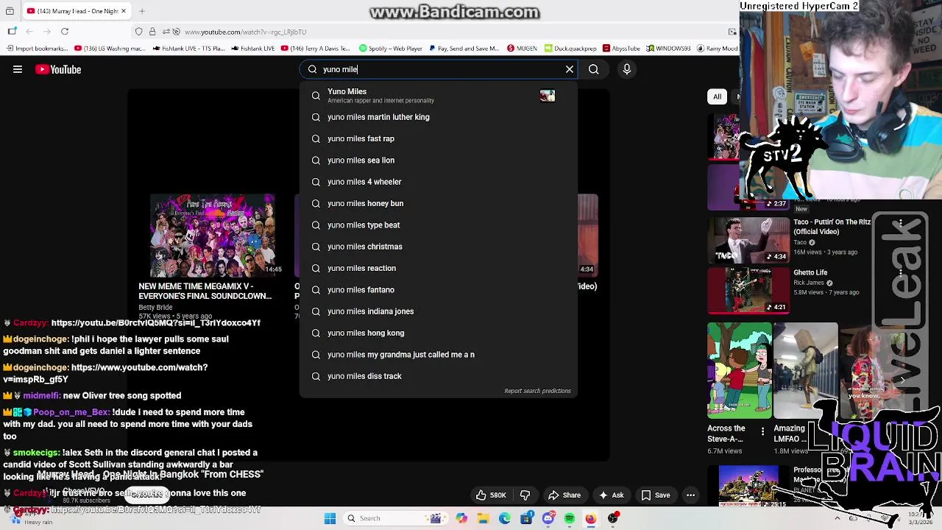Open 'Report search predictions' link
Viewport: 942px width, 530px height.
[537, 391]
